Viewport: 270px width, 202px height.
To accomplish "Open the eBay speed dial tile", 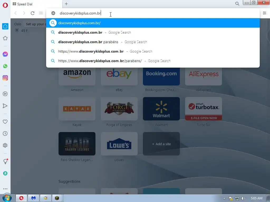I will (x=119, y=77).
